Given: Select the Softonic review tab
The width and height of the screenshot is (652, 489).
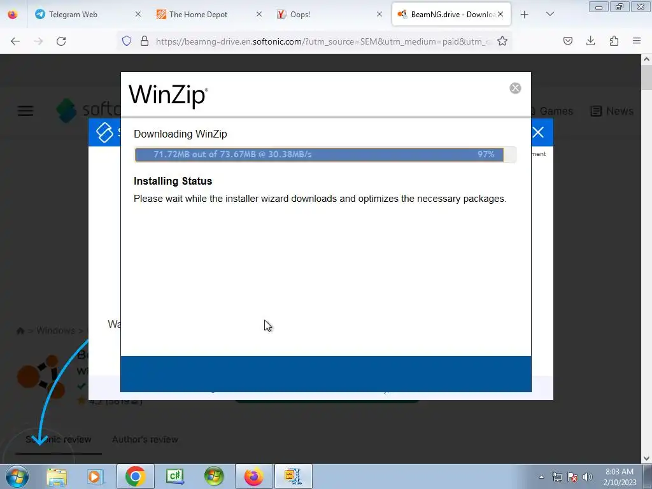Looking at the screenshot, I should pos(58,439).
